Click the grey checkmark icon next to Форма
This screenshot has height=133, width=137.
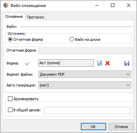click(27, 64)
